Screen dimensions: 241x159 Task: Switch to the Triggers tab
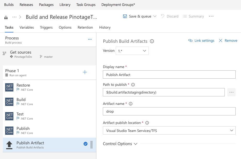[46, 28]
